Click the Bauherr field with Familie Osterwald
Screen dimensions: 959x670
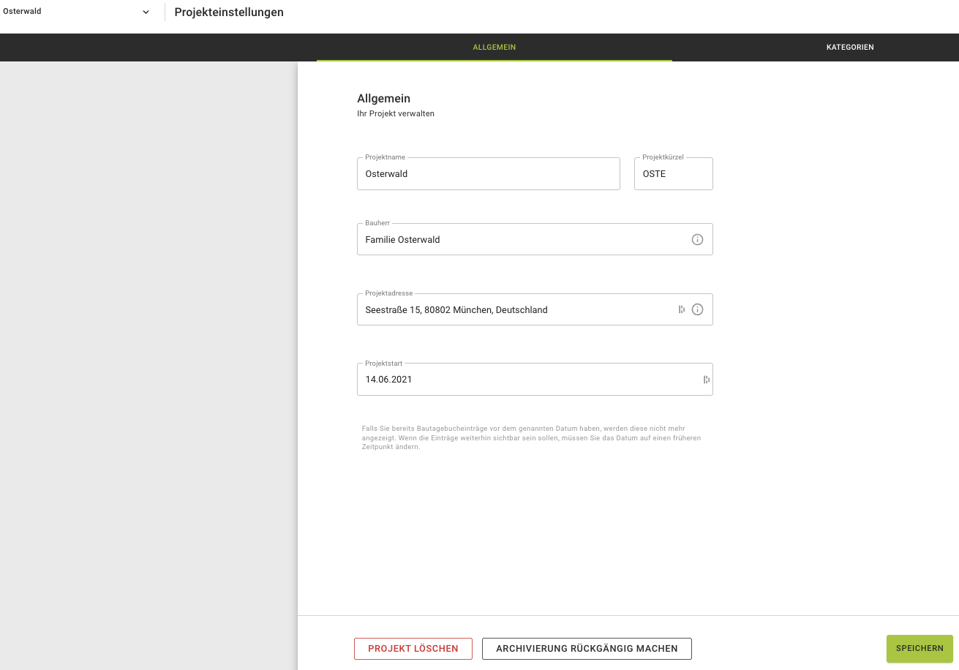(x=535, y=239)
